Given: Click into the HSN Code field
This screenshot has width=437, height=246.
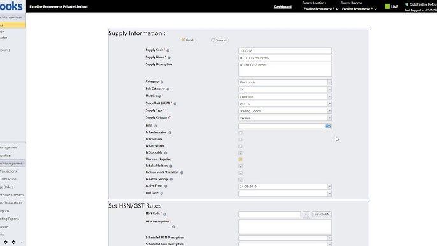Looking at the screenshot, I should pos(269,214).
